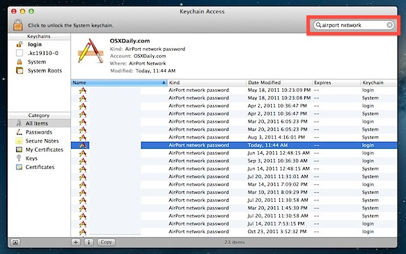The width and height of the screenshot is (406, 254).
Task: Select item modified Mar 10, 2011 8:09:29 PM
Action: tap(234, 193)
